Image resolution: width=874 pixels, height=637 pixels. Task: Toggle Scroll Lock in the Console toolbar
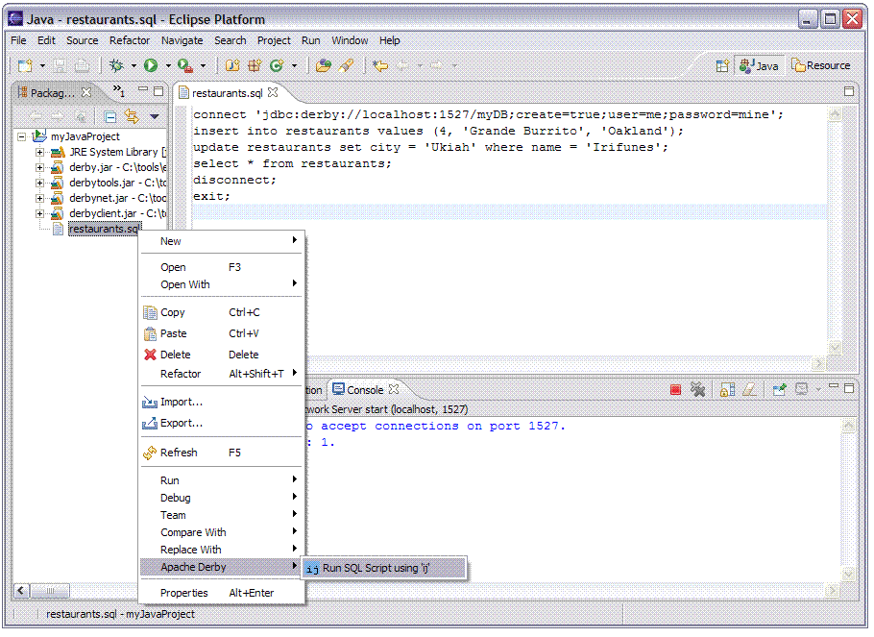727,389
